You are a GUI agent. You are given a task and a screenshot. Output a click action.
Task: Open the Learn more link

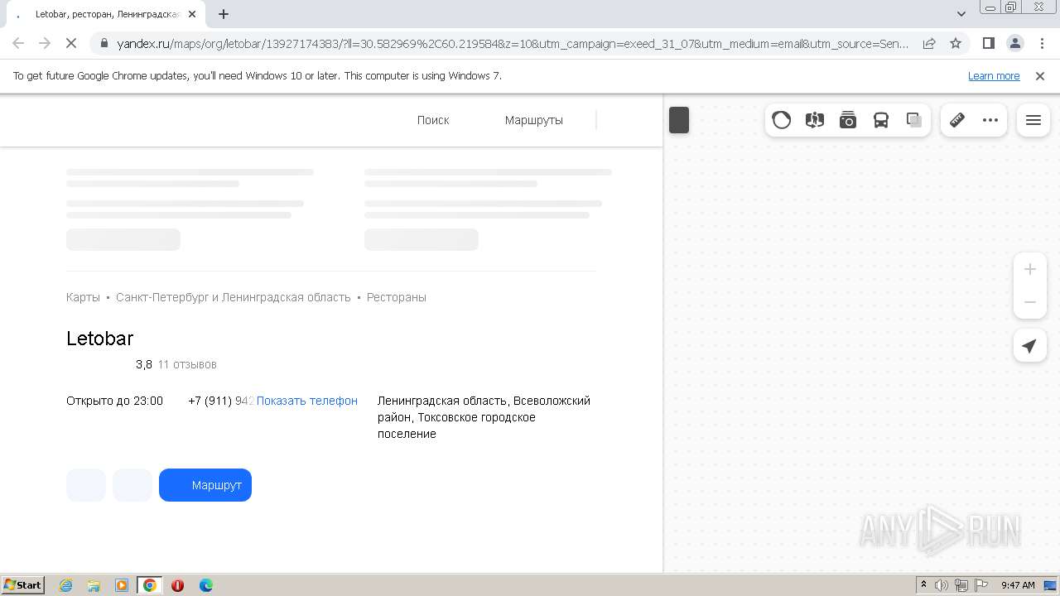[x=994, y=75]
